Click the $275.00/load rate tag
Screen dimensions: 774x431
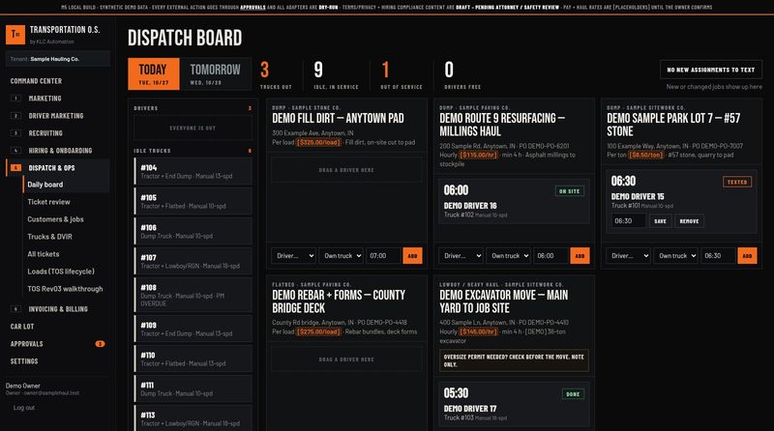coord(318,331)
